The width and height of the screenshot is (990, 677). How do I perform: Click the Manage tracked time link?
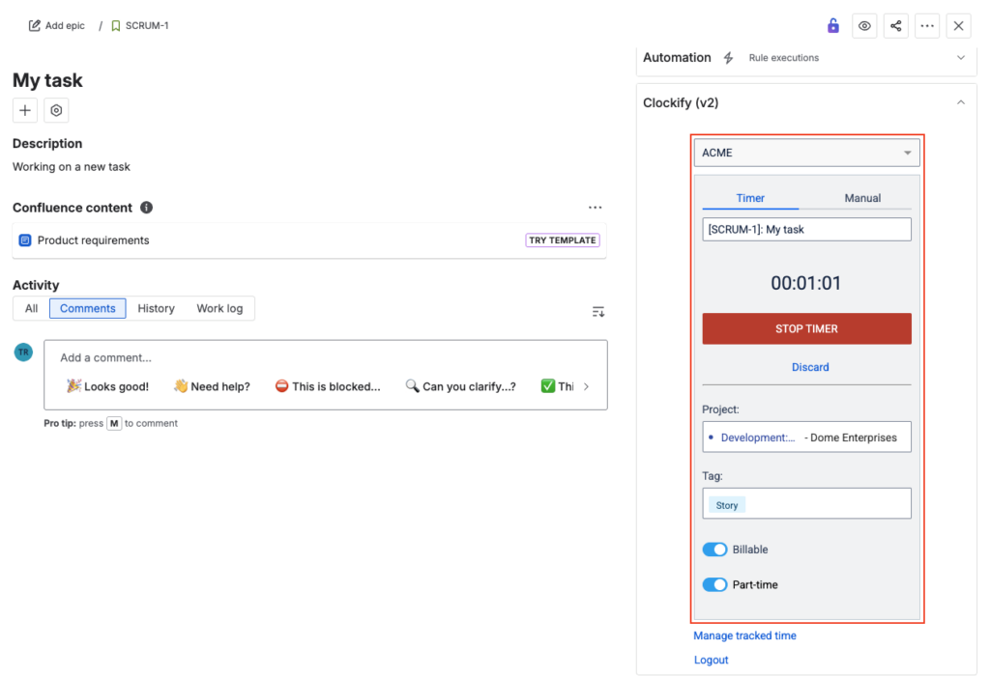click(744, 635)
